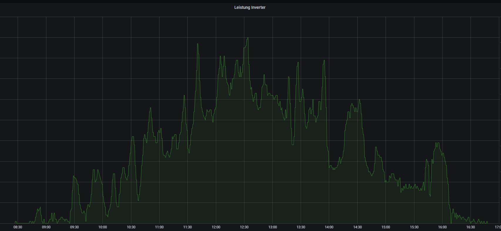The image size is (501, 231).
Task: Open the Leistung Inverter panel title menu
Action: (250, 7)
